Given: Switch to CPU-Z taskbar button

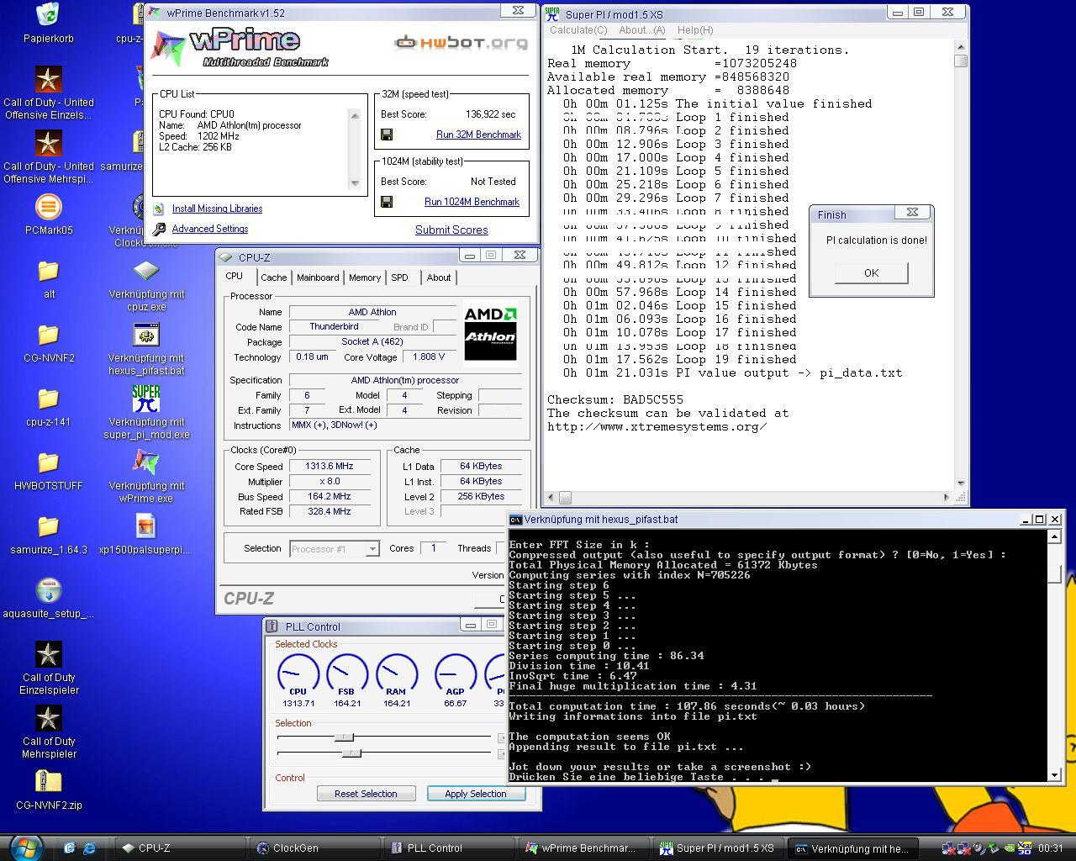Looking at the screenshot, I should tap(182, 848).
